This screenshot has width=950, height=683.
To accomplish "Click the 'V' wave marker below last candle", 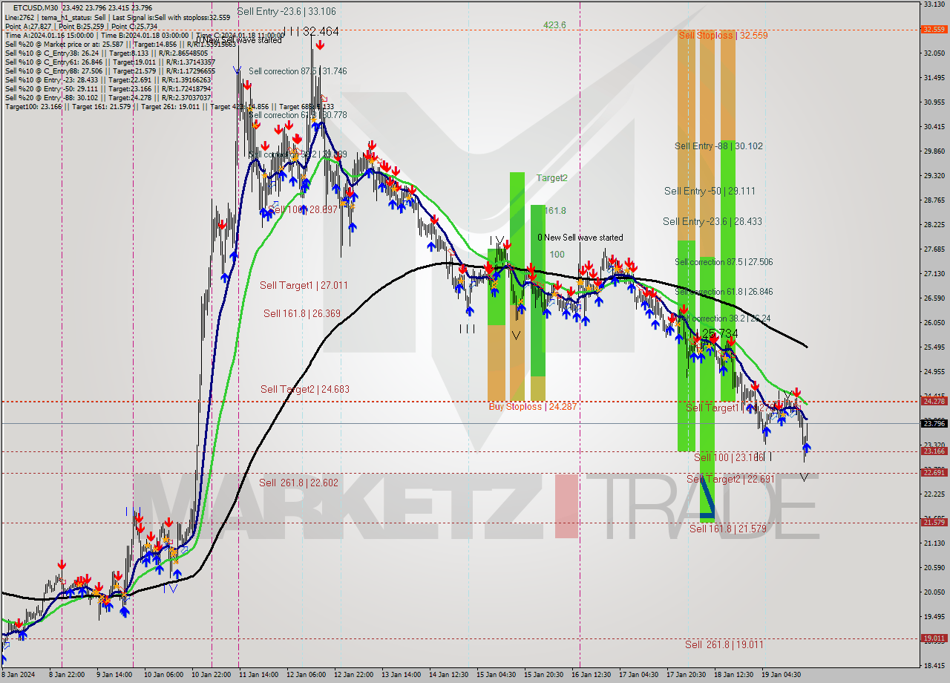I will (x=805, y=477).
